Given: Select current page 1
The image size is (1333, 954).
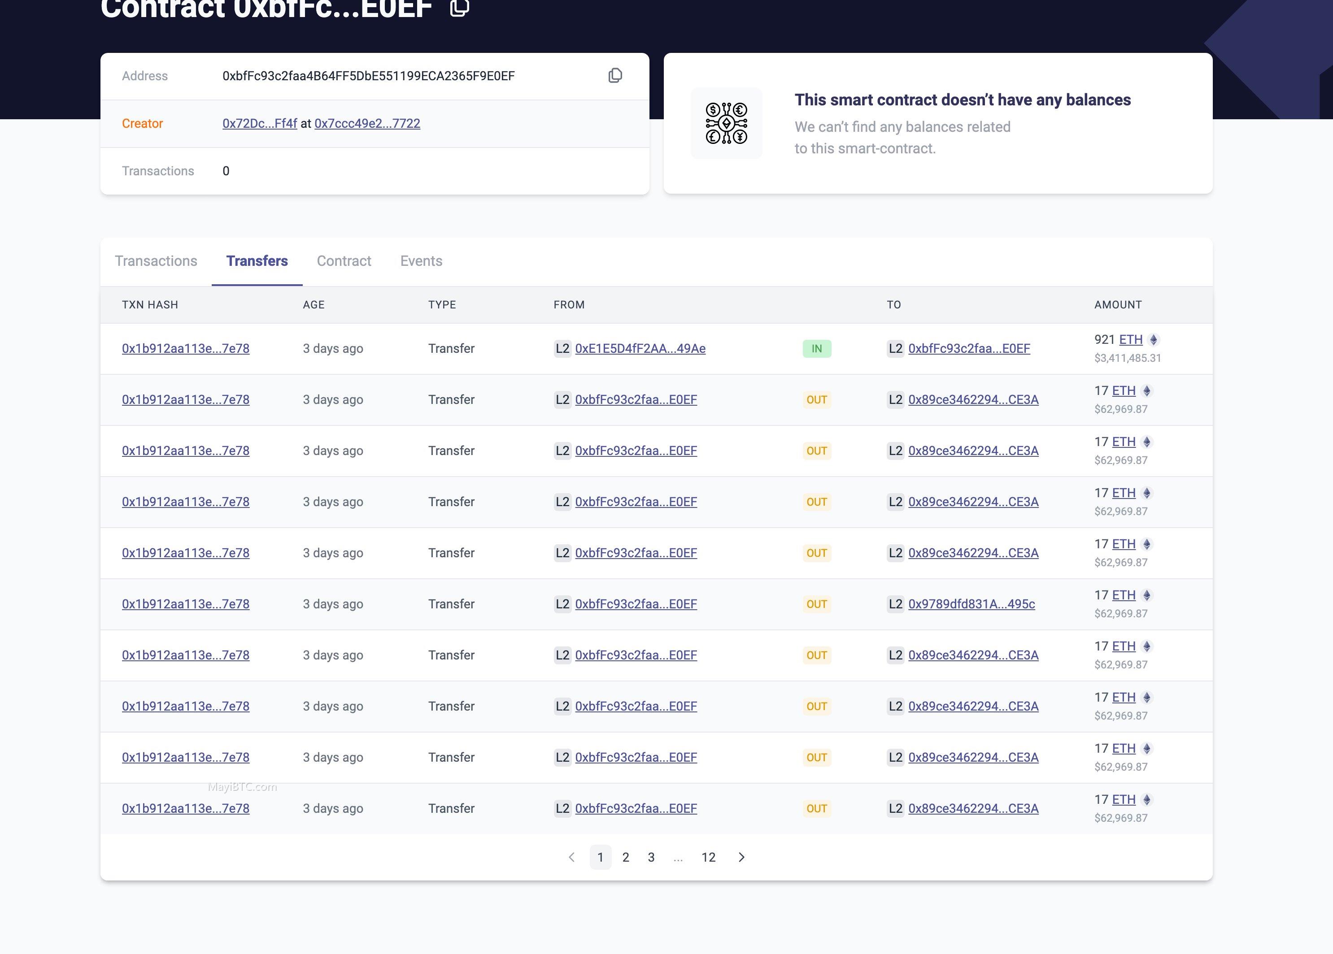Looking at the screenshot, I should [x=600, y=857].
